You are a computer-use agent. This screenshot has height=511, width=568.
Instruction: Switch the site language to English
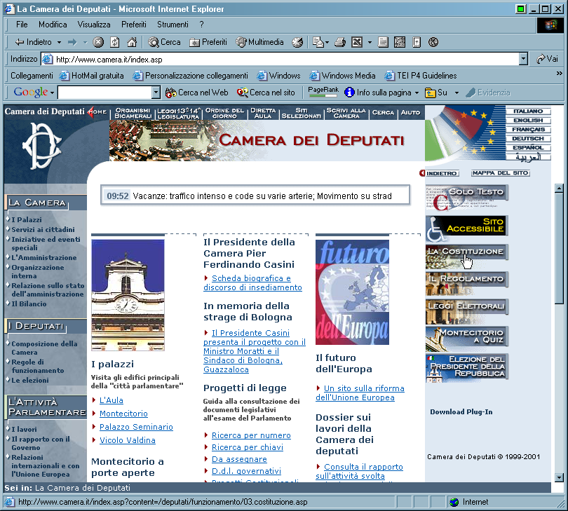[x=528, y=121]
